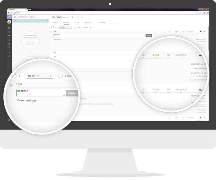
Task: Set the magnified orange 'à faire' status marker
Action: point(156,56)
